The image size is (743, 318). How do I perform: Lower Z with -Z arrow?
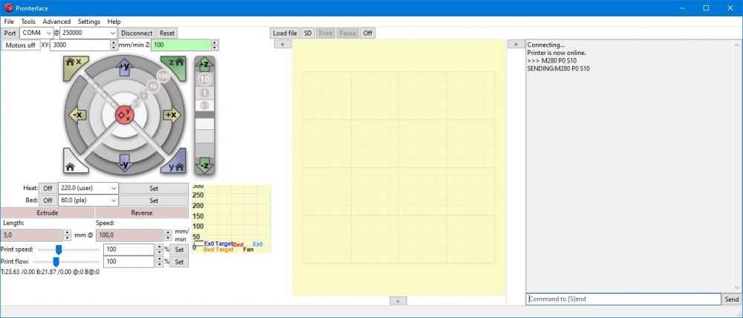(205, 165)
